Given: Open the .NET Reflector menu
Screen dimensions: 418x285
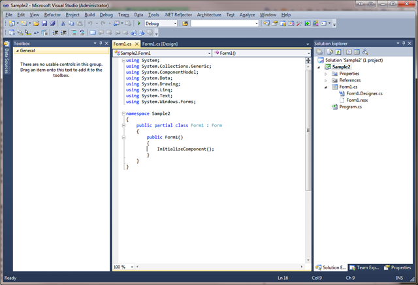Looking at the screenshot, I should [178, 14].
